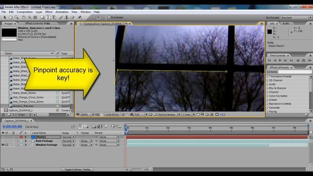The width and height of the screenshot is (313, 176).
Task: Open the Composition menu
Action: coord(24,12)
